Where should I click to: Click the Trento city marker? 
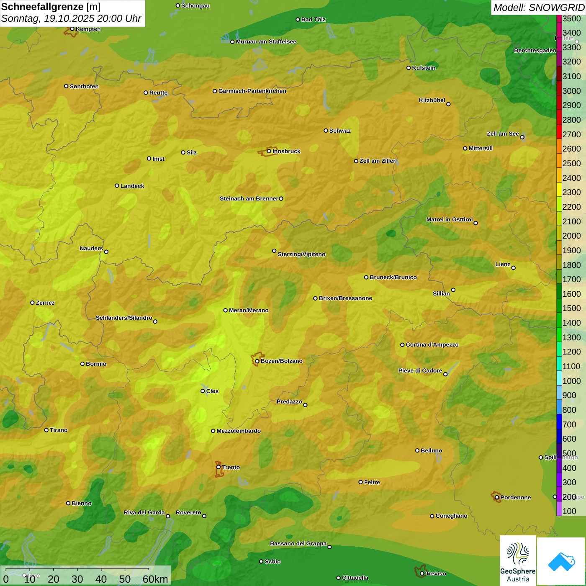pos(218,467)
